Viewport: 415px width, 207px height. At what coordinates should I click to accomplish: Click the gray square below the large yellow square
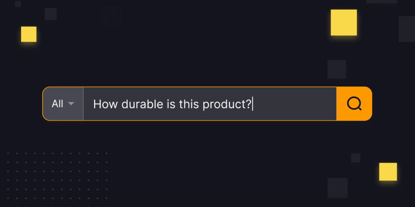pos(336,69)
